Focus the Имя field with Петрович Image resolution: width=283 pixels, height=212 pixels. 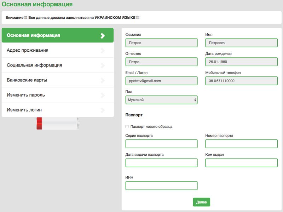[x=241, y=43]
